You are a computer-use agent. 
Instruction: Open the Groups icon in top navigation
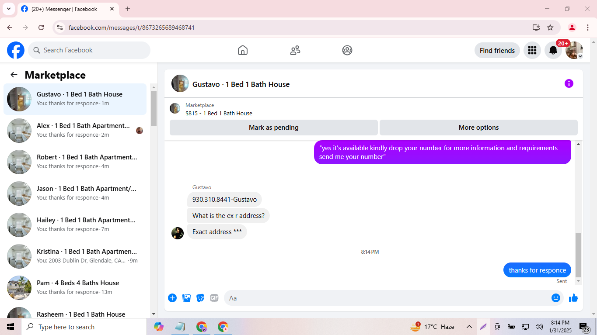pos(347,50)
